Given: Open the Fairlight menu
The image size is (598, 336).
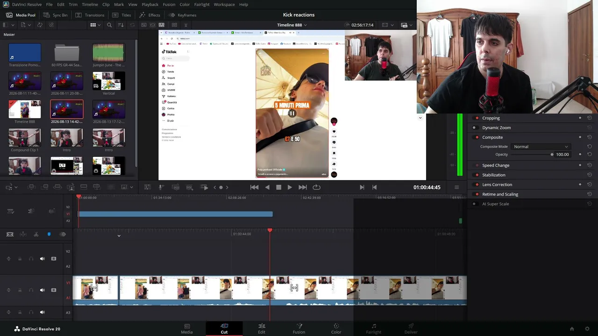Looking at the screenshot, I should (202, 4).
